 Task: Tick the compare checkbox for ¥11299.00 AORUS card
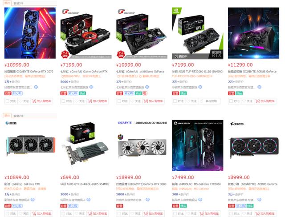231,101
